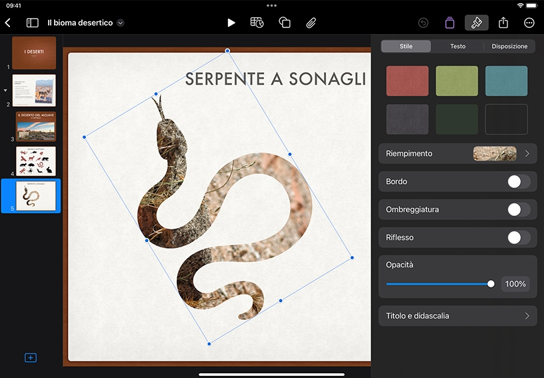
Task: Enable the Bordo toggle
Action: (519, 181)
